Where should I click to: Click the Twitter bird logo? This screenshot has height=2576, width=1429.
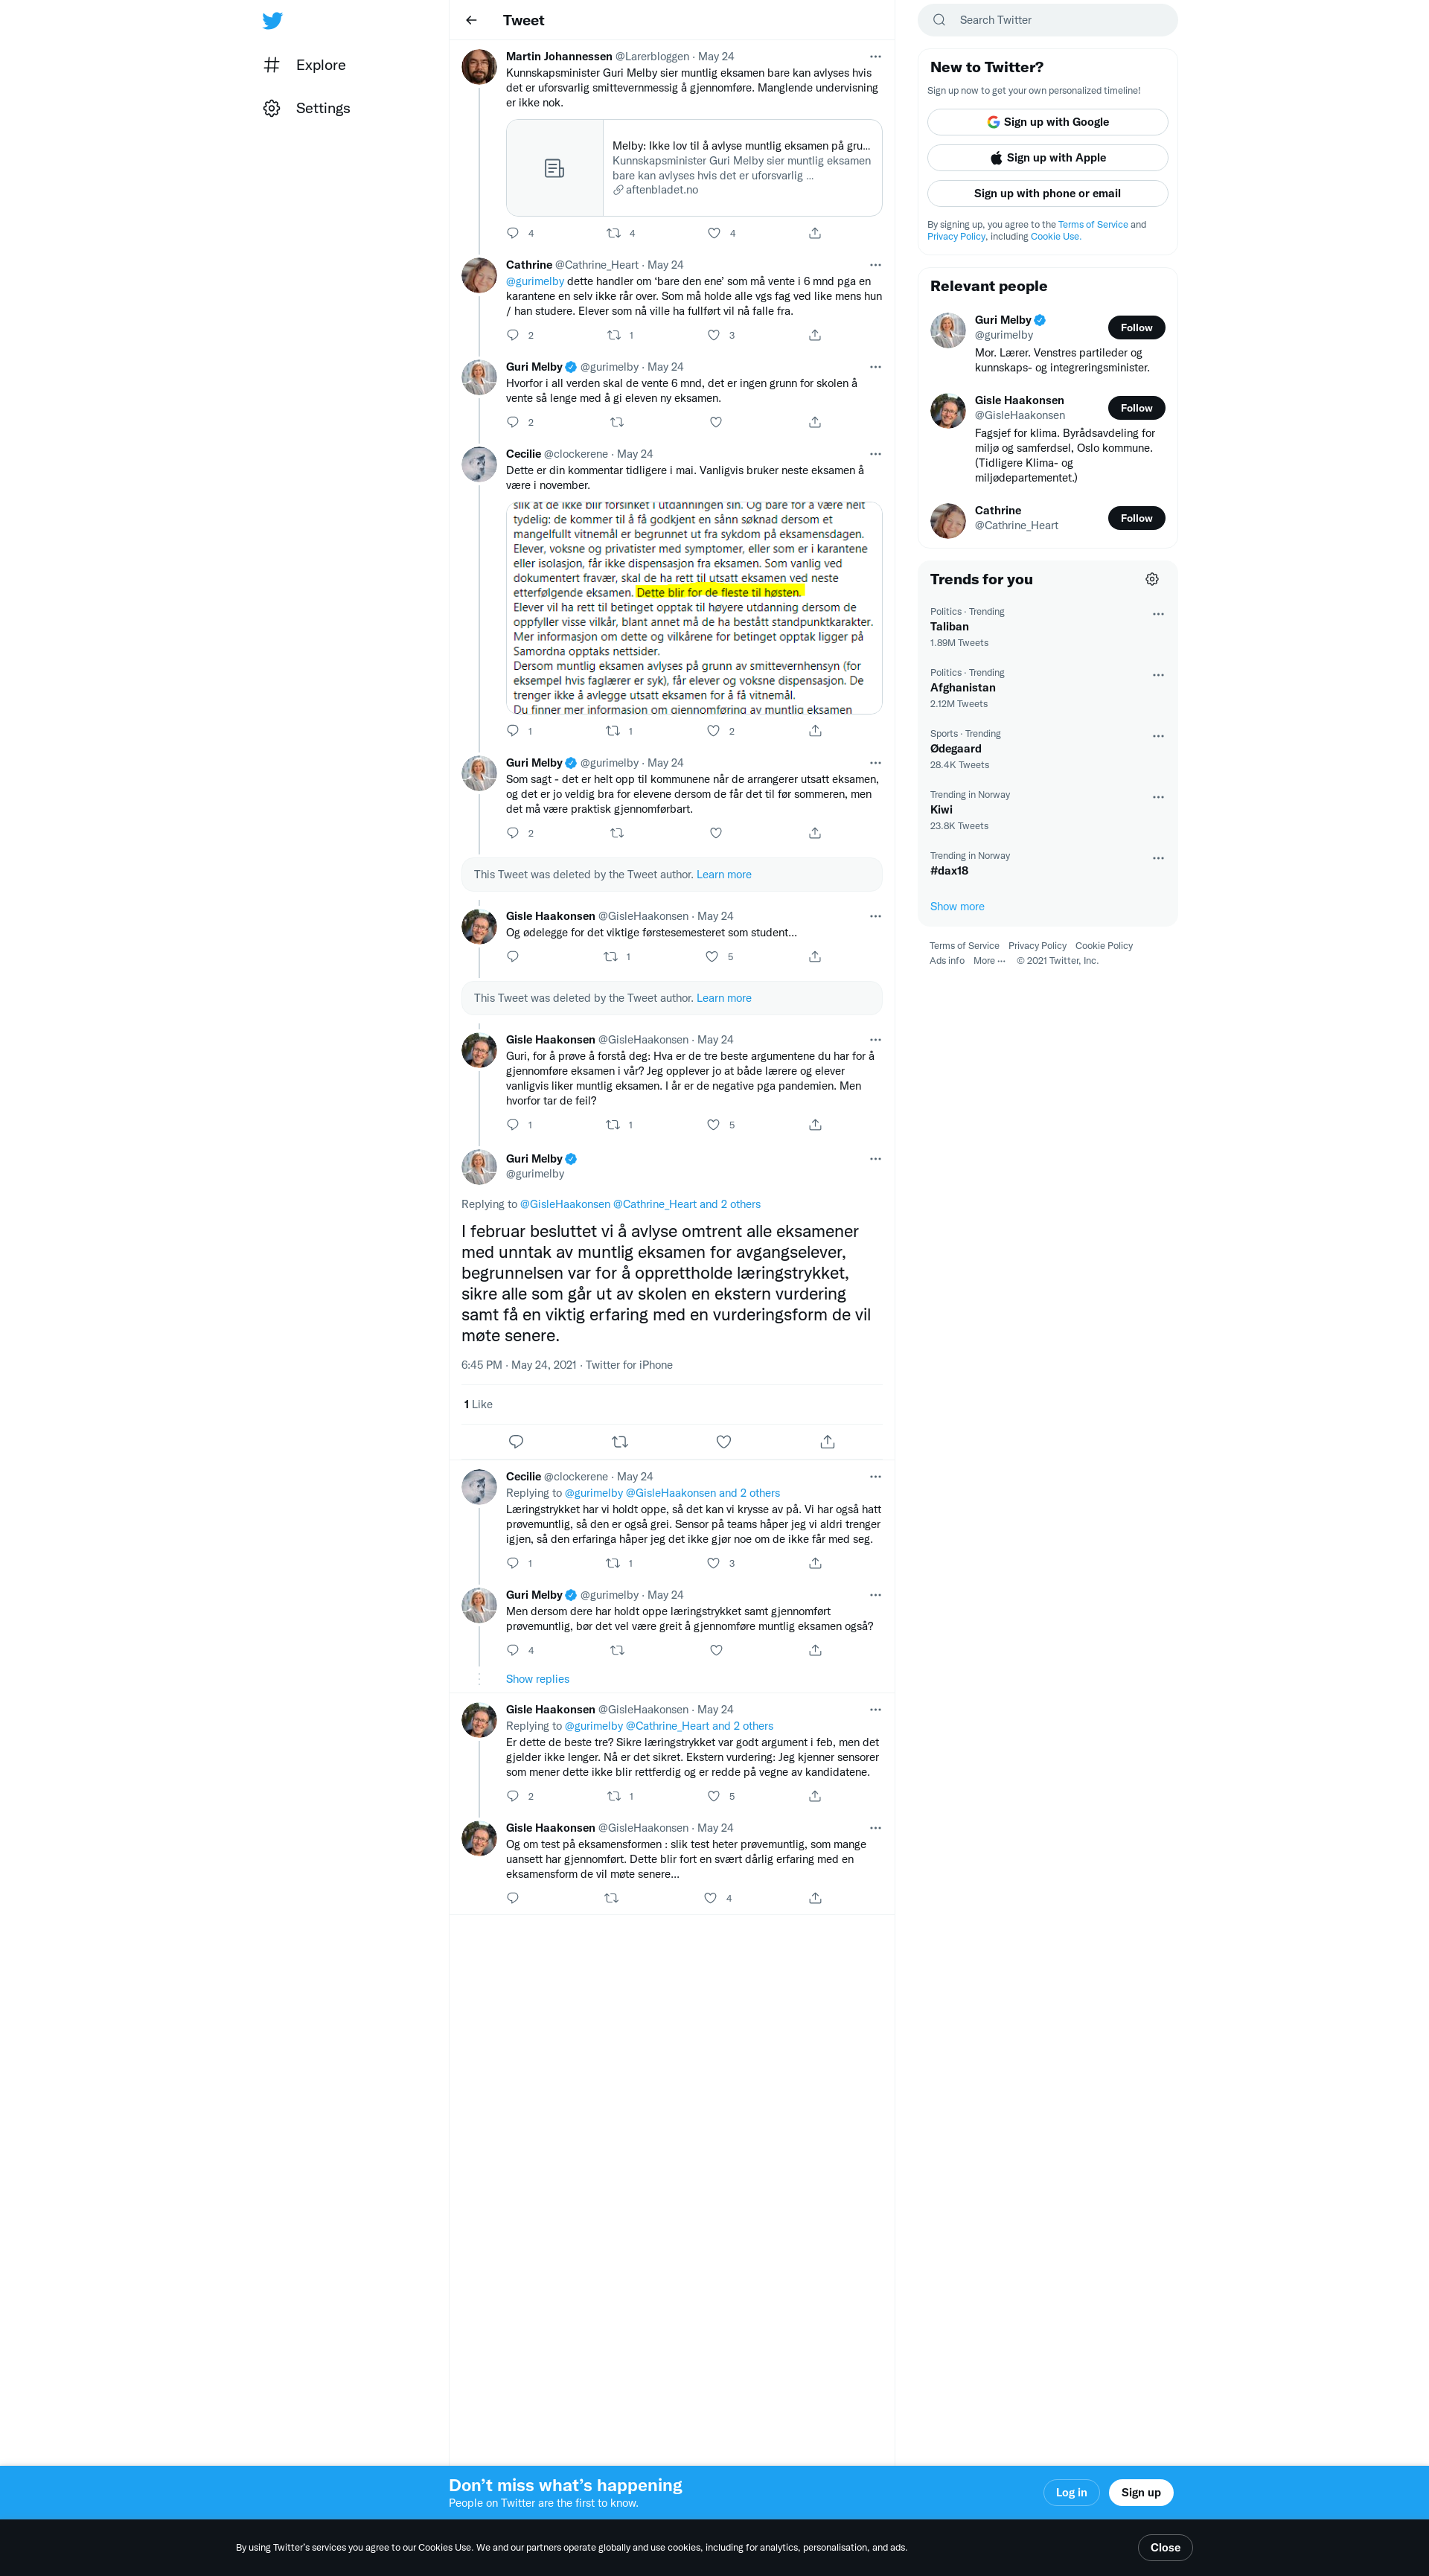272,21
